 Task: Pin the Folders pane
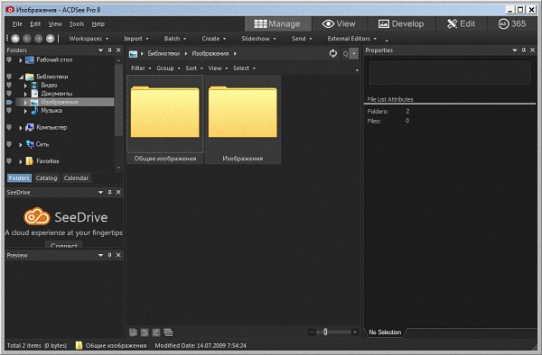[109, 50]
